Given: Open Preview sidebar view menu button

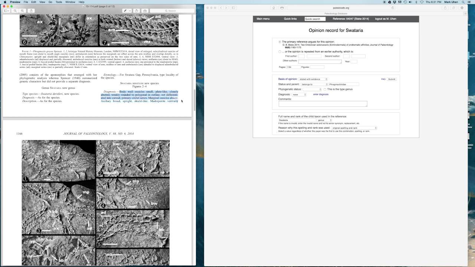Looking at the screenshot, I should [x=6, y=11].
